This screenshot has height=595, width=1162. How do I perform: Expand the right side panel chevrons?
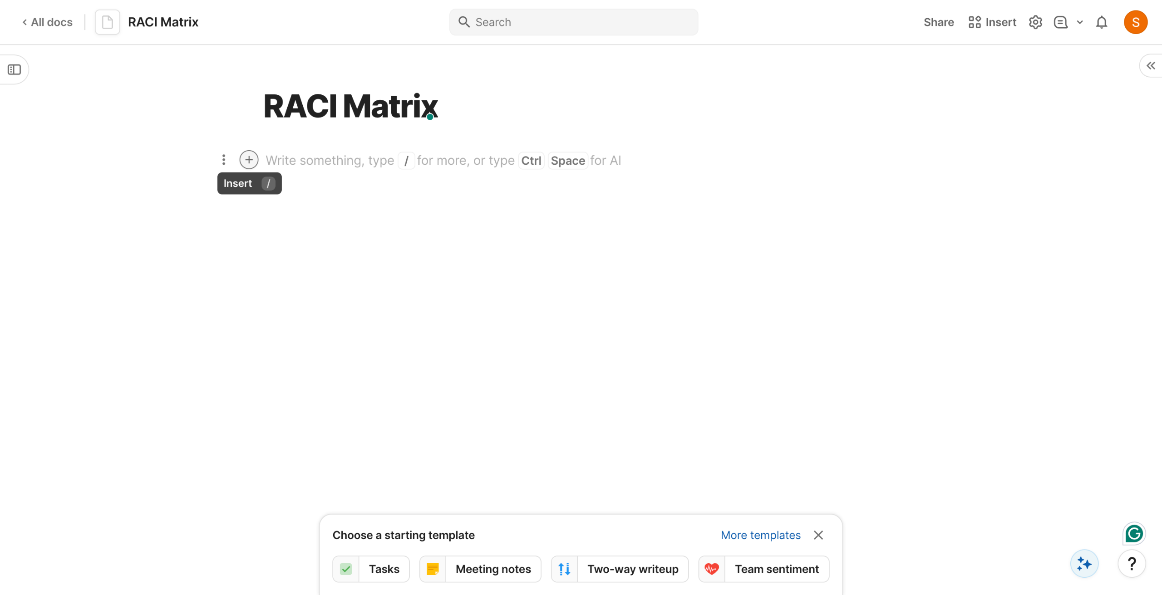1151,66
